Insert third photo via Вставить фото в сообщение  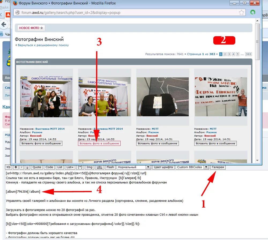[x=157, y=143]
